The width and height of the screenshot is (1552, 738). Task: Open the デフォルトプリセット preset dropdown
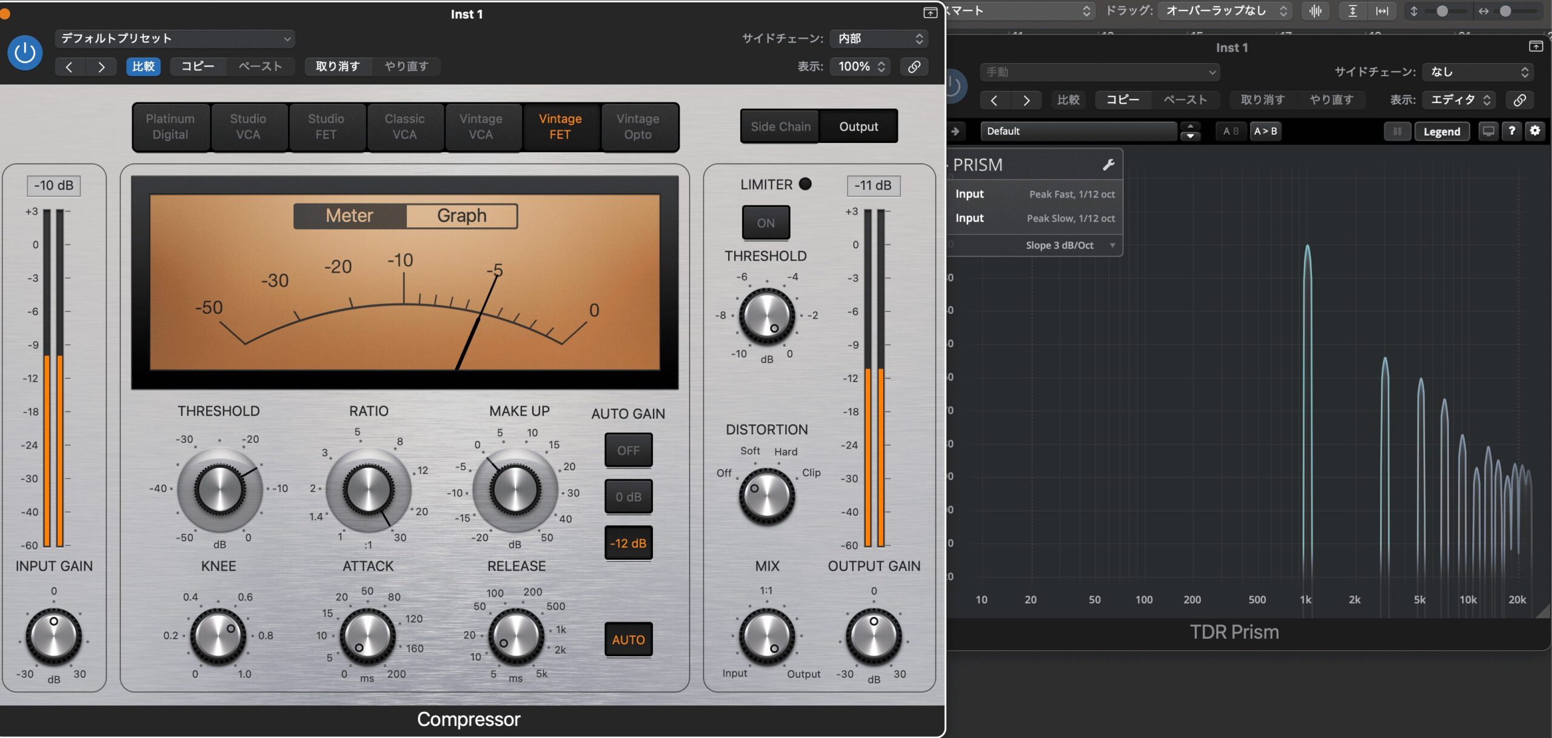coord(175,39)
